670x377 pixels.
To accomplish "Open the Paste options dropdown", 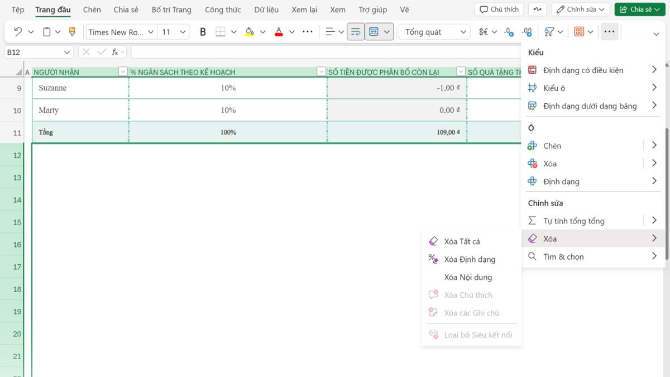I will 58,32.
